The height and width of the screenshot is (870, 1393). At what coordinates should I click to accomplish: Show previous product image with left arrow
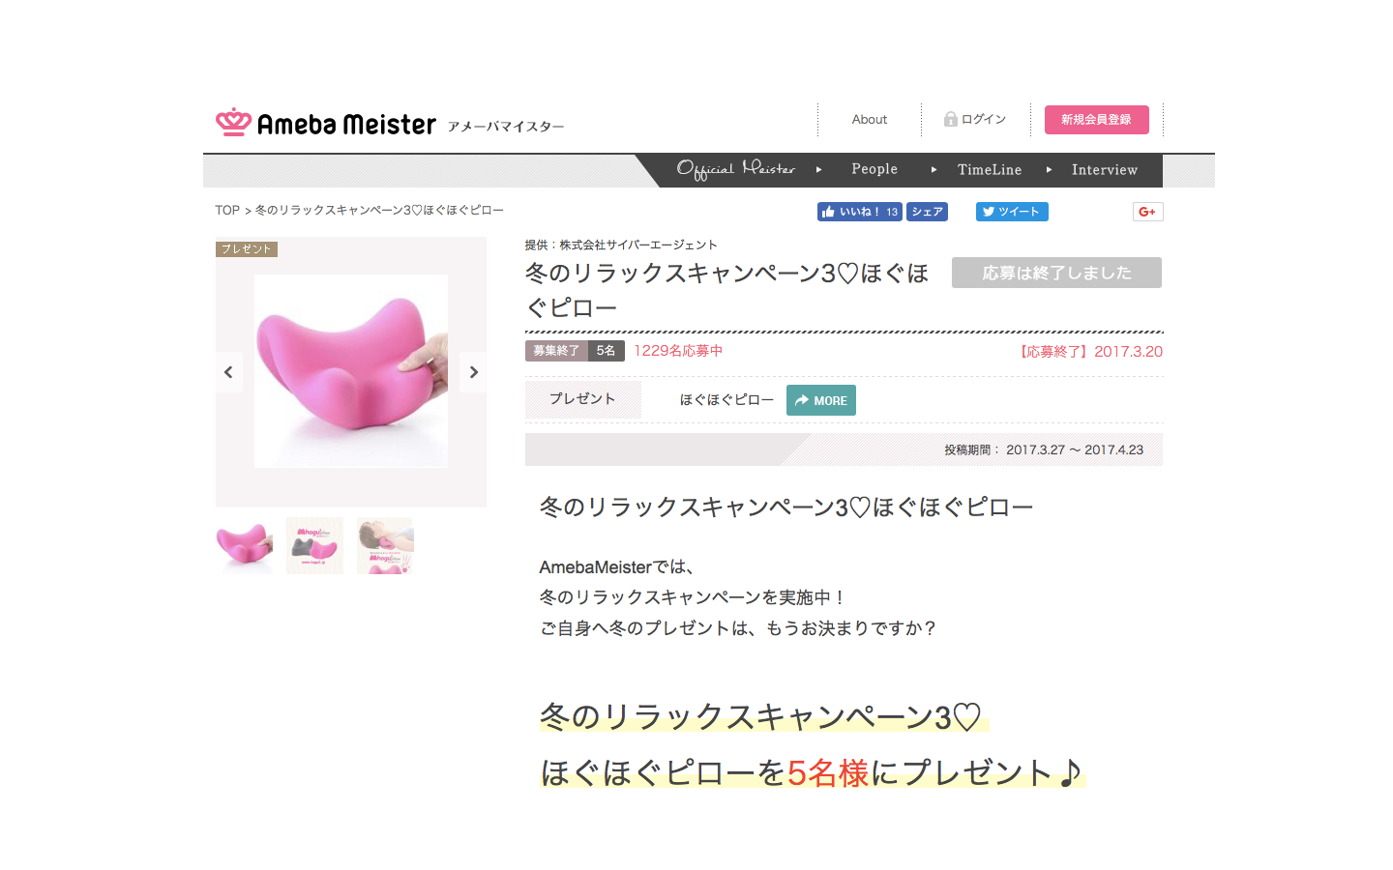(228, 372)
